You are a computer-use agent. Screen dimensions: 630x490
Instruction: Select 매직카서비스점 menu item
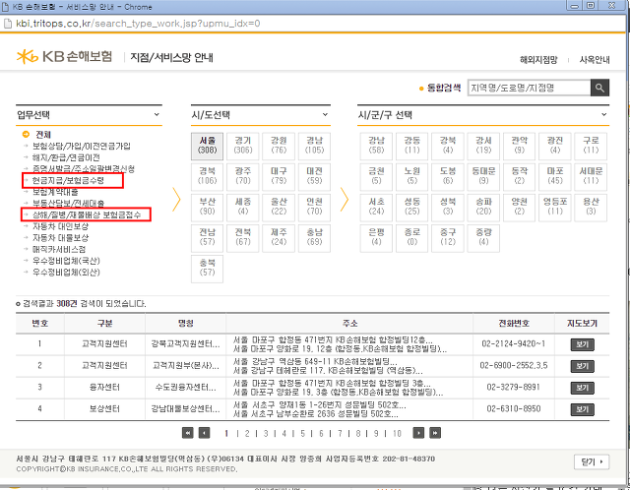(59, 249)
